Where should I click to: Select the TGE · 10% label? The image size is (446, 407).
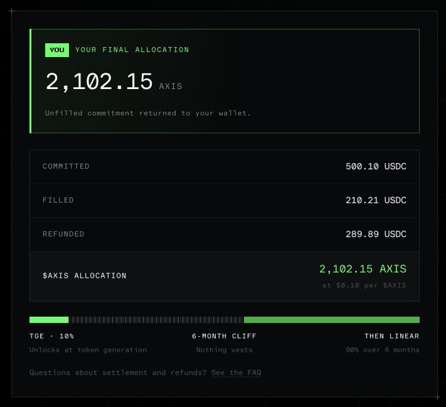coord(52,336)
